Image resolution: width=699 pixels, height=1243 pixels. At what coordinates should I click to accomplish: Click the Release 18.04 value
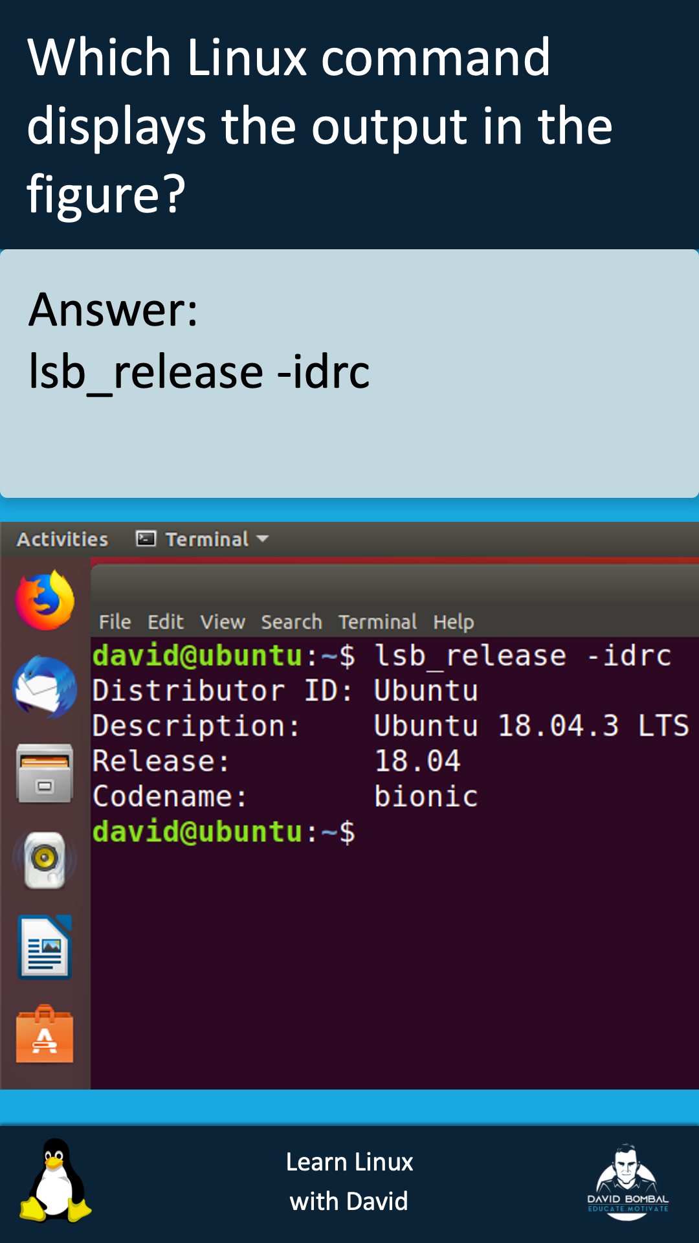pos(417,761)
